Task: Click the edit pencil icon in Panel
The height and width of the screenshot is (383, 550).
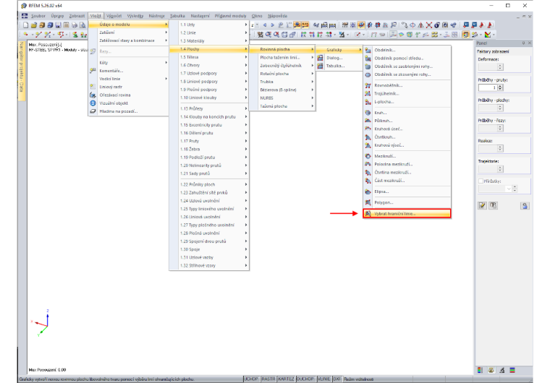Action: (x=482, y=205)
